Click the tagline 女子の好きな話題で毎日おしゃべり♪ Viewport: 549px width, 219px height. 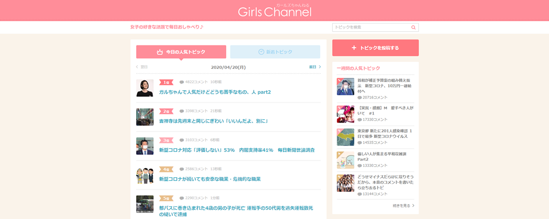pyautogui.click(x=167, y=27)
